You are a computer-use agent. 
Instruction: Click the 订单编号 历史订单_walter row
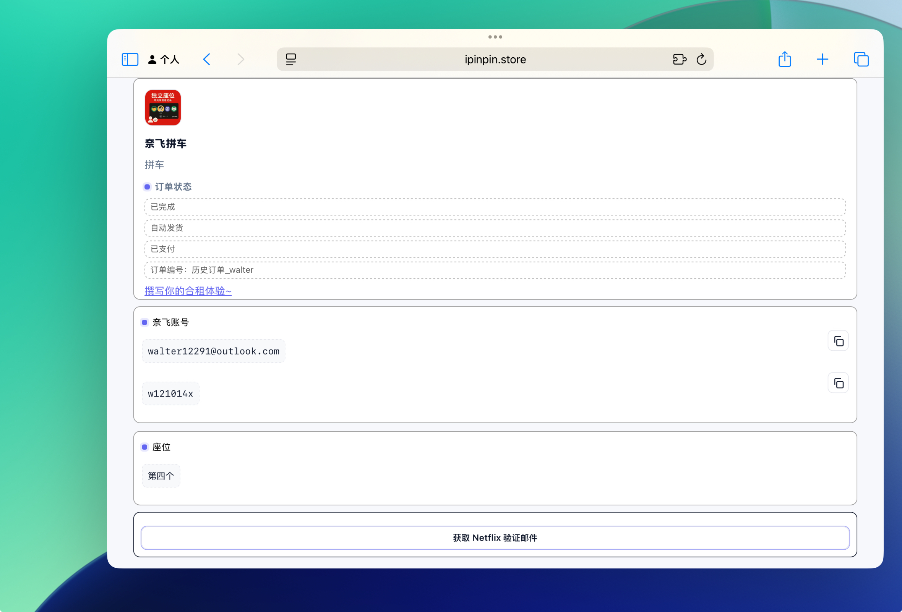pos(495,270)
